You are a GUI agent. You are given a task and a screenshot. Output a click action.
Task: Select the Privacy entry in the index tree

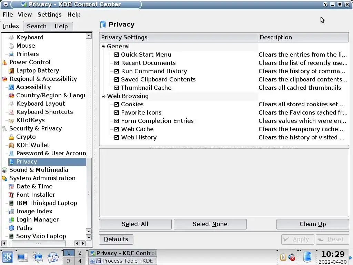coord(47,162)
